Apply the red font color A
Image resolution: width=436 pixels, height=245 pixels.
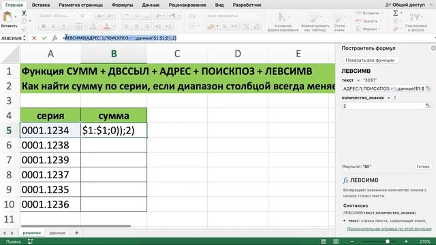[106, 27]
